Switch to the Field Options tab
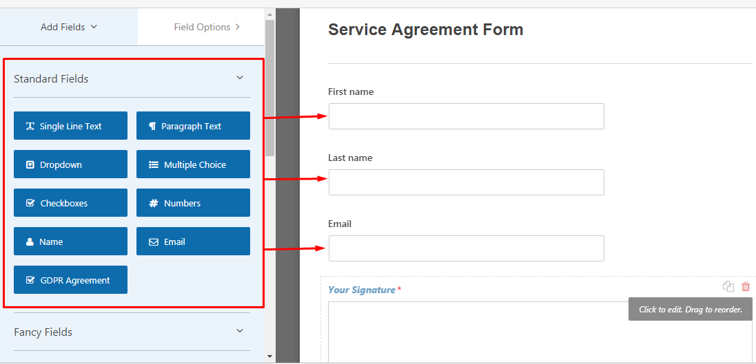 (207, 28)
